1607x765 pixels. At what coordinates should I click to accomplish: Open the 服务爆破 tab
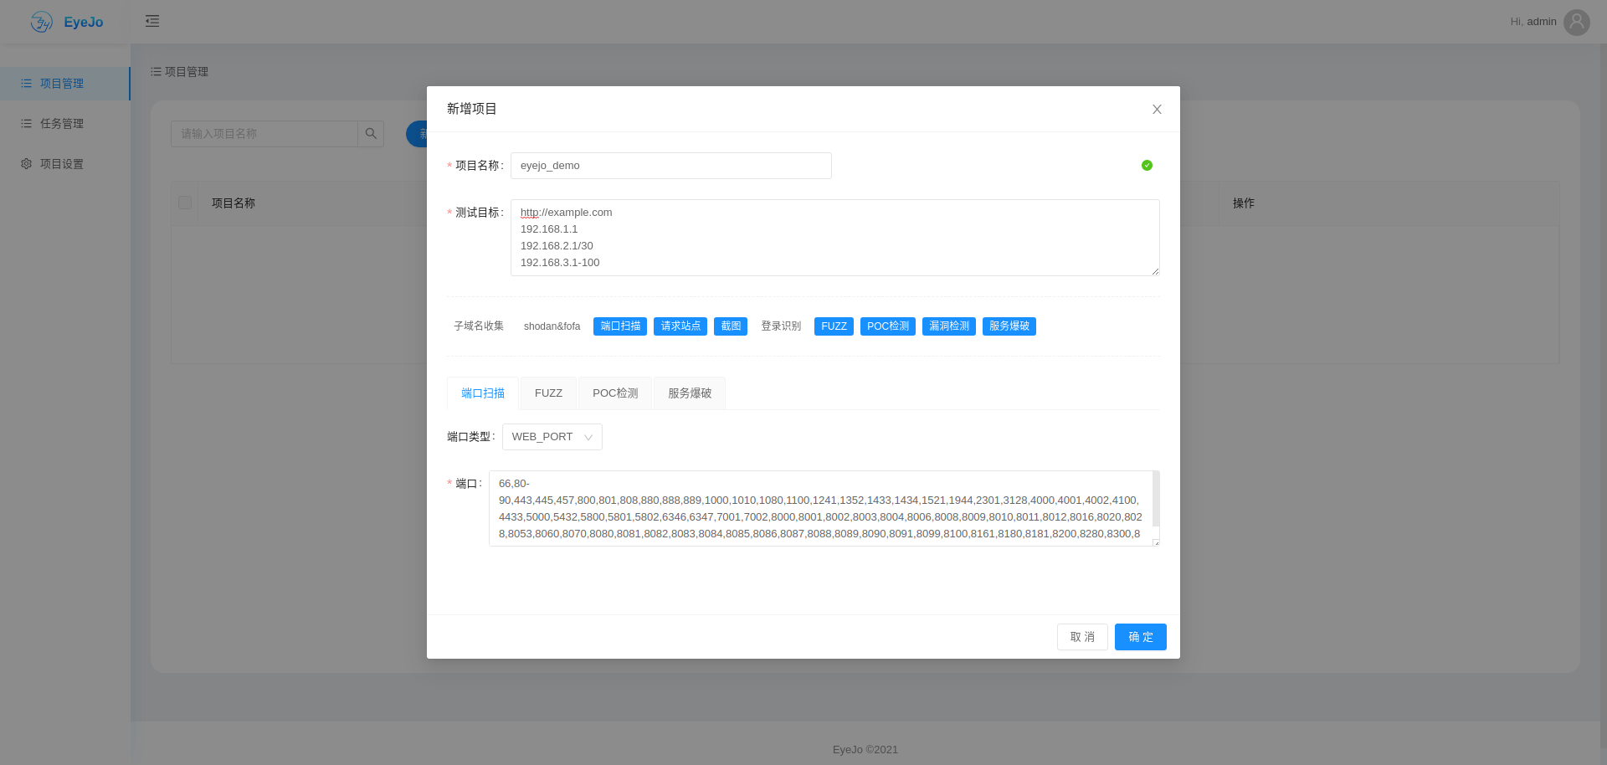(690, 393)
